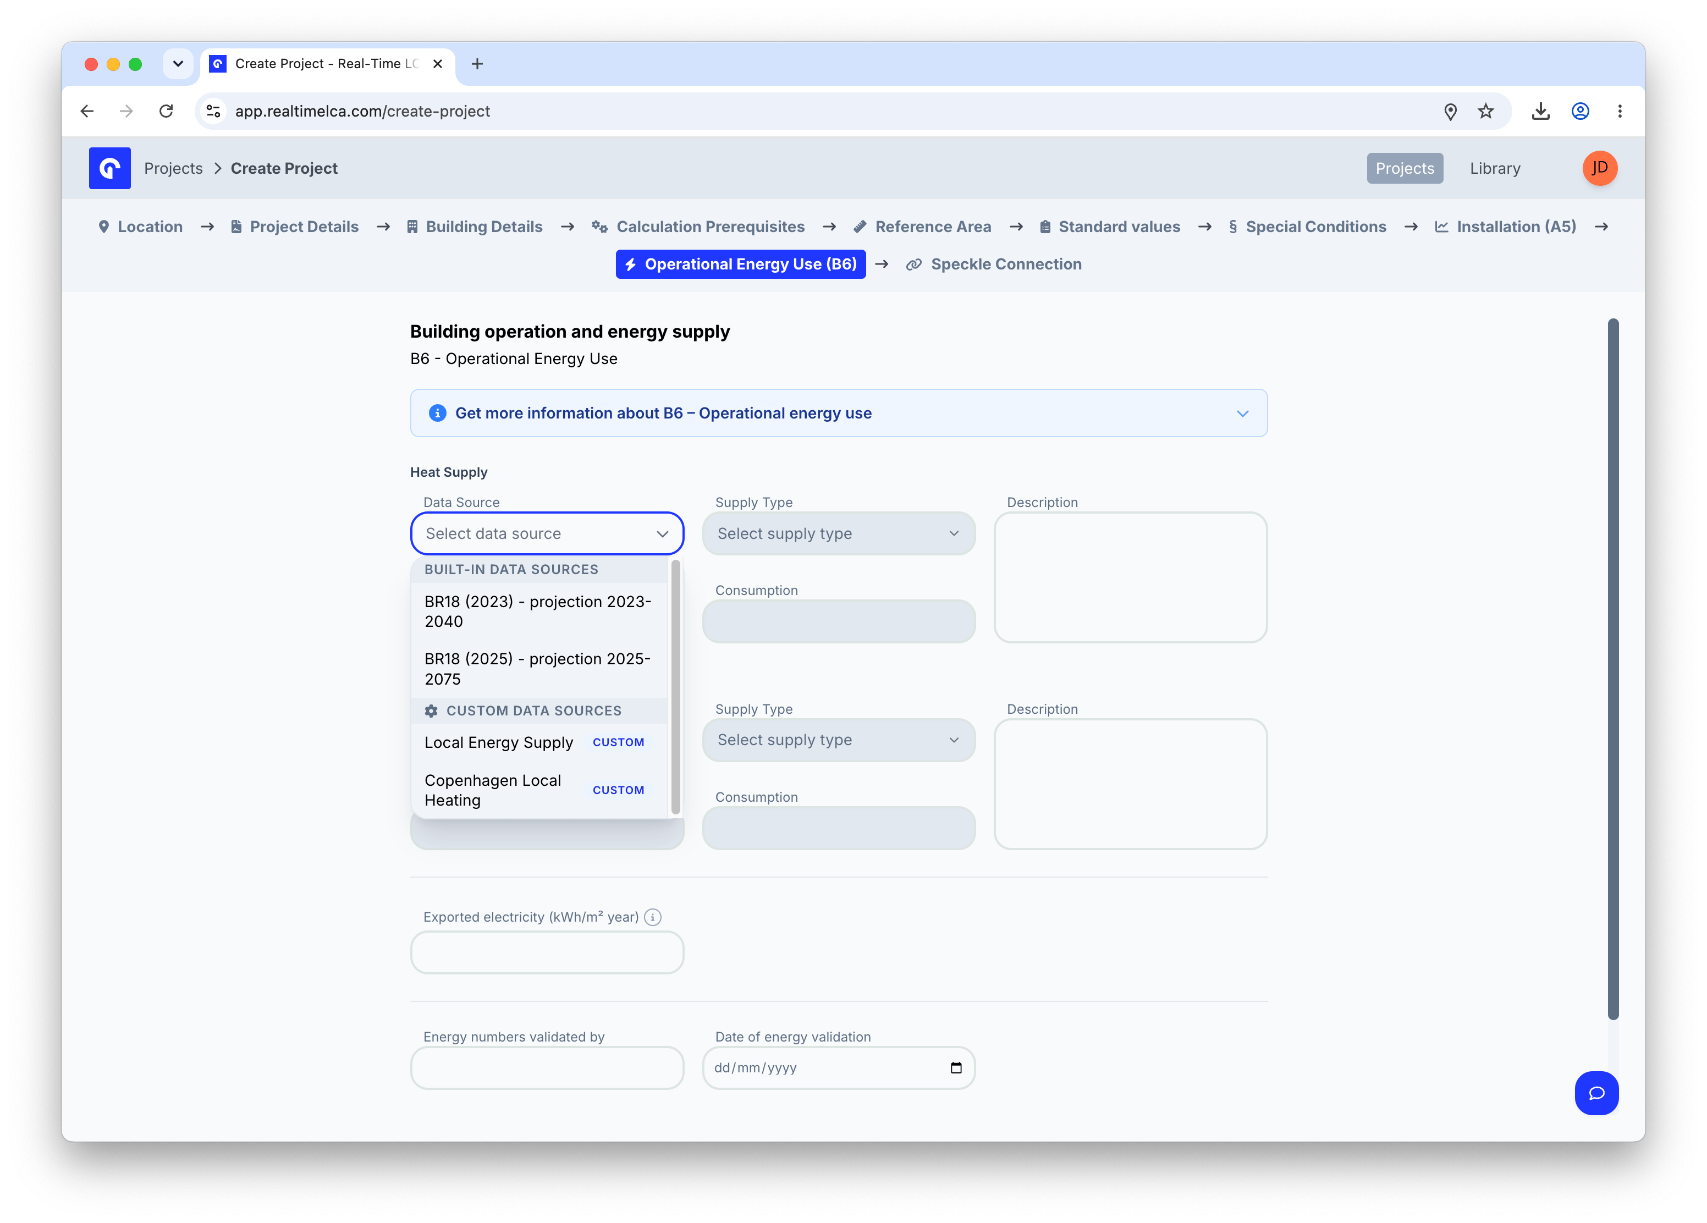This screenshot has height=1223, width=1707.
Task: Click the Real-Time LCA logo icon
Action: tap(110, 168)
